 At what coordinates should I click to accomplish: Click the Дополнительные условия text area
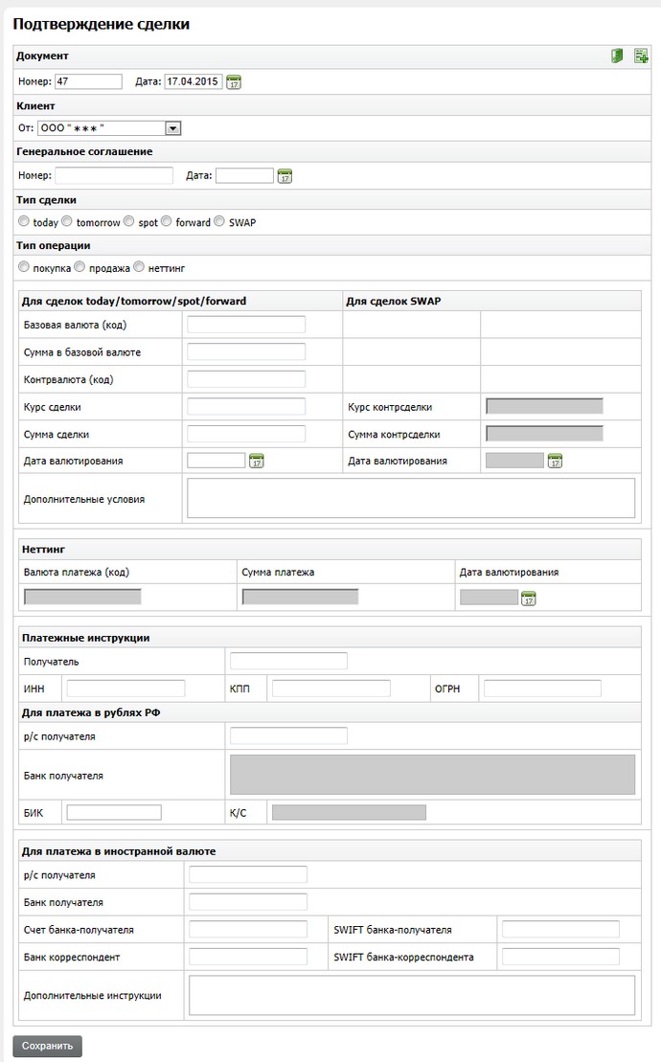click(411, 499)
